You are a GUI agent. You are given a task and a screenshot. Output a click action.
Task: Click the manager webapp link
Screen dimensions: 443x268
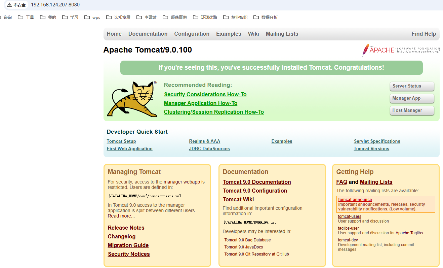coord(182,182)
